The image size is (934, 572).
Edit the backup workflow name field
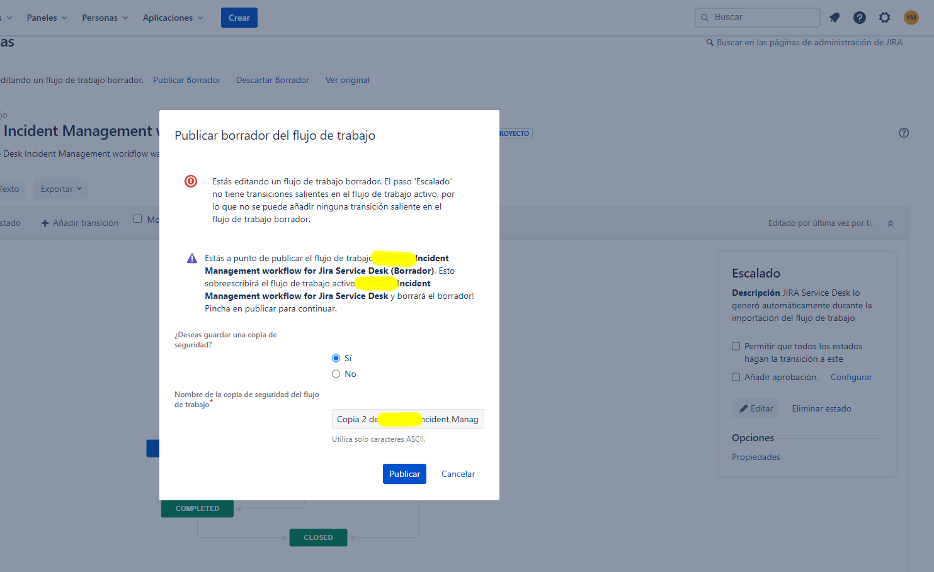(x=408, y=419)
